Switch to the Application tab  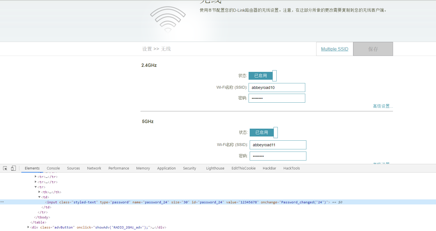166,168
